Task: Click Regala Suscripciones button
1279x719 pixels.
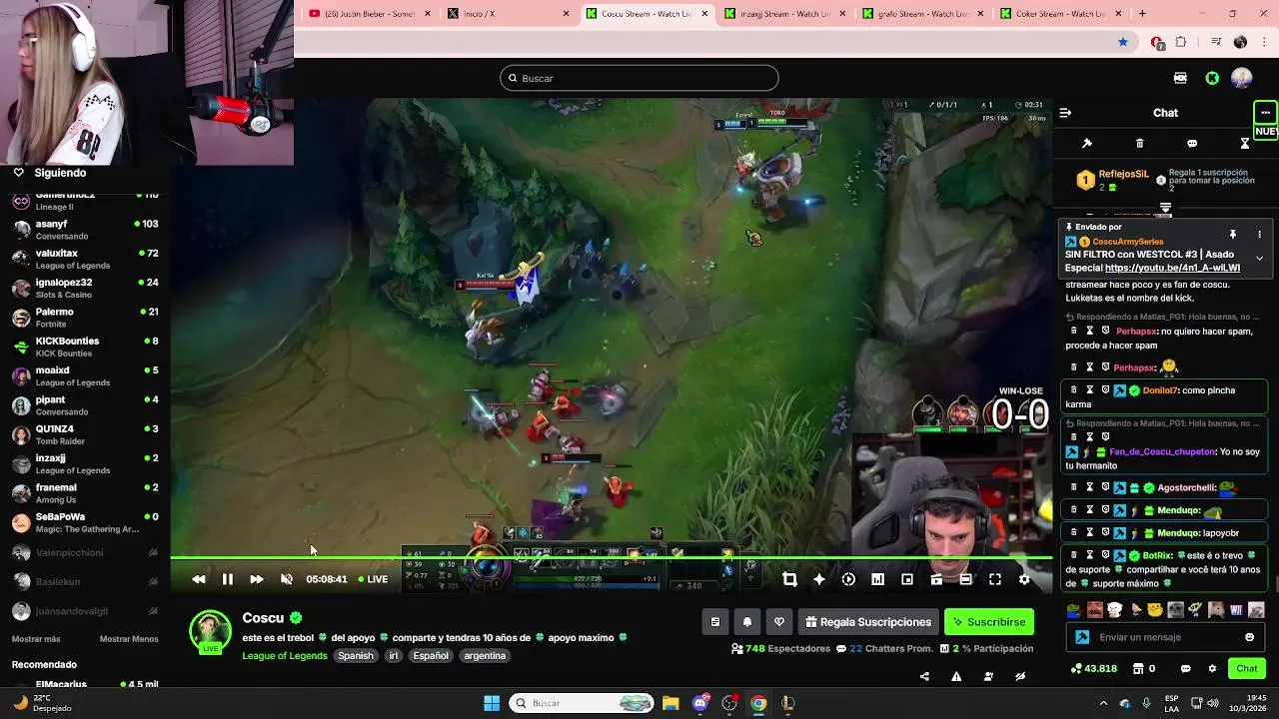Action: pos(867,622)
